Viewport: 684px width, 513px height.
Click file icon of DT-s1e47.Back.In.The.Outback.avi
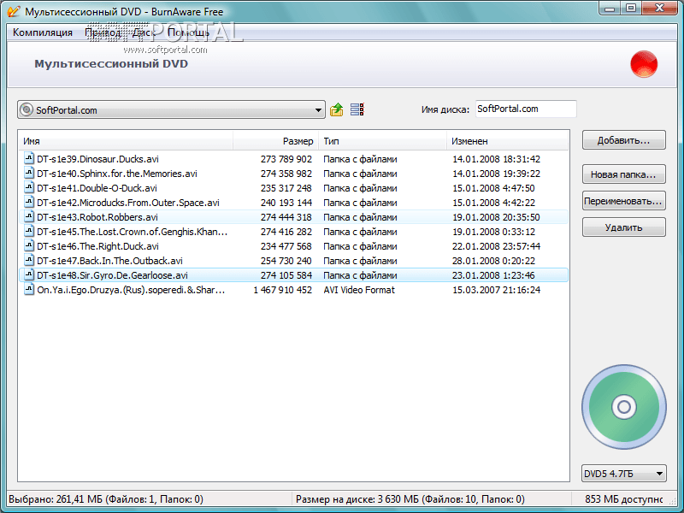29,260
